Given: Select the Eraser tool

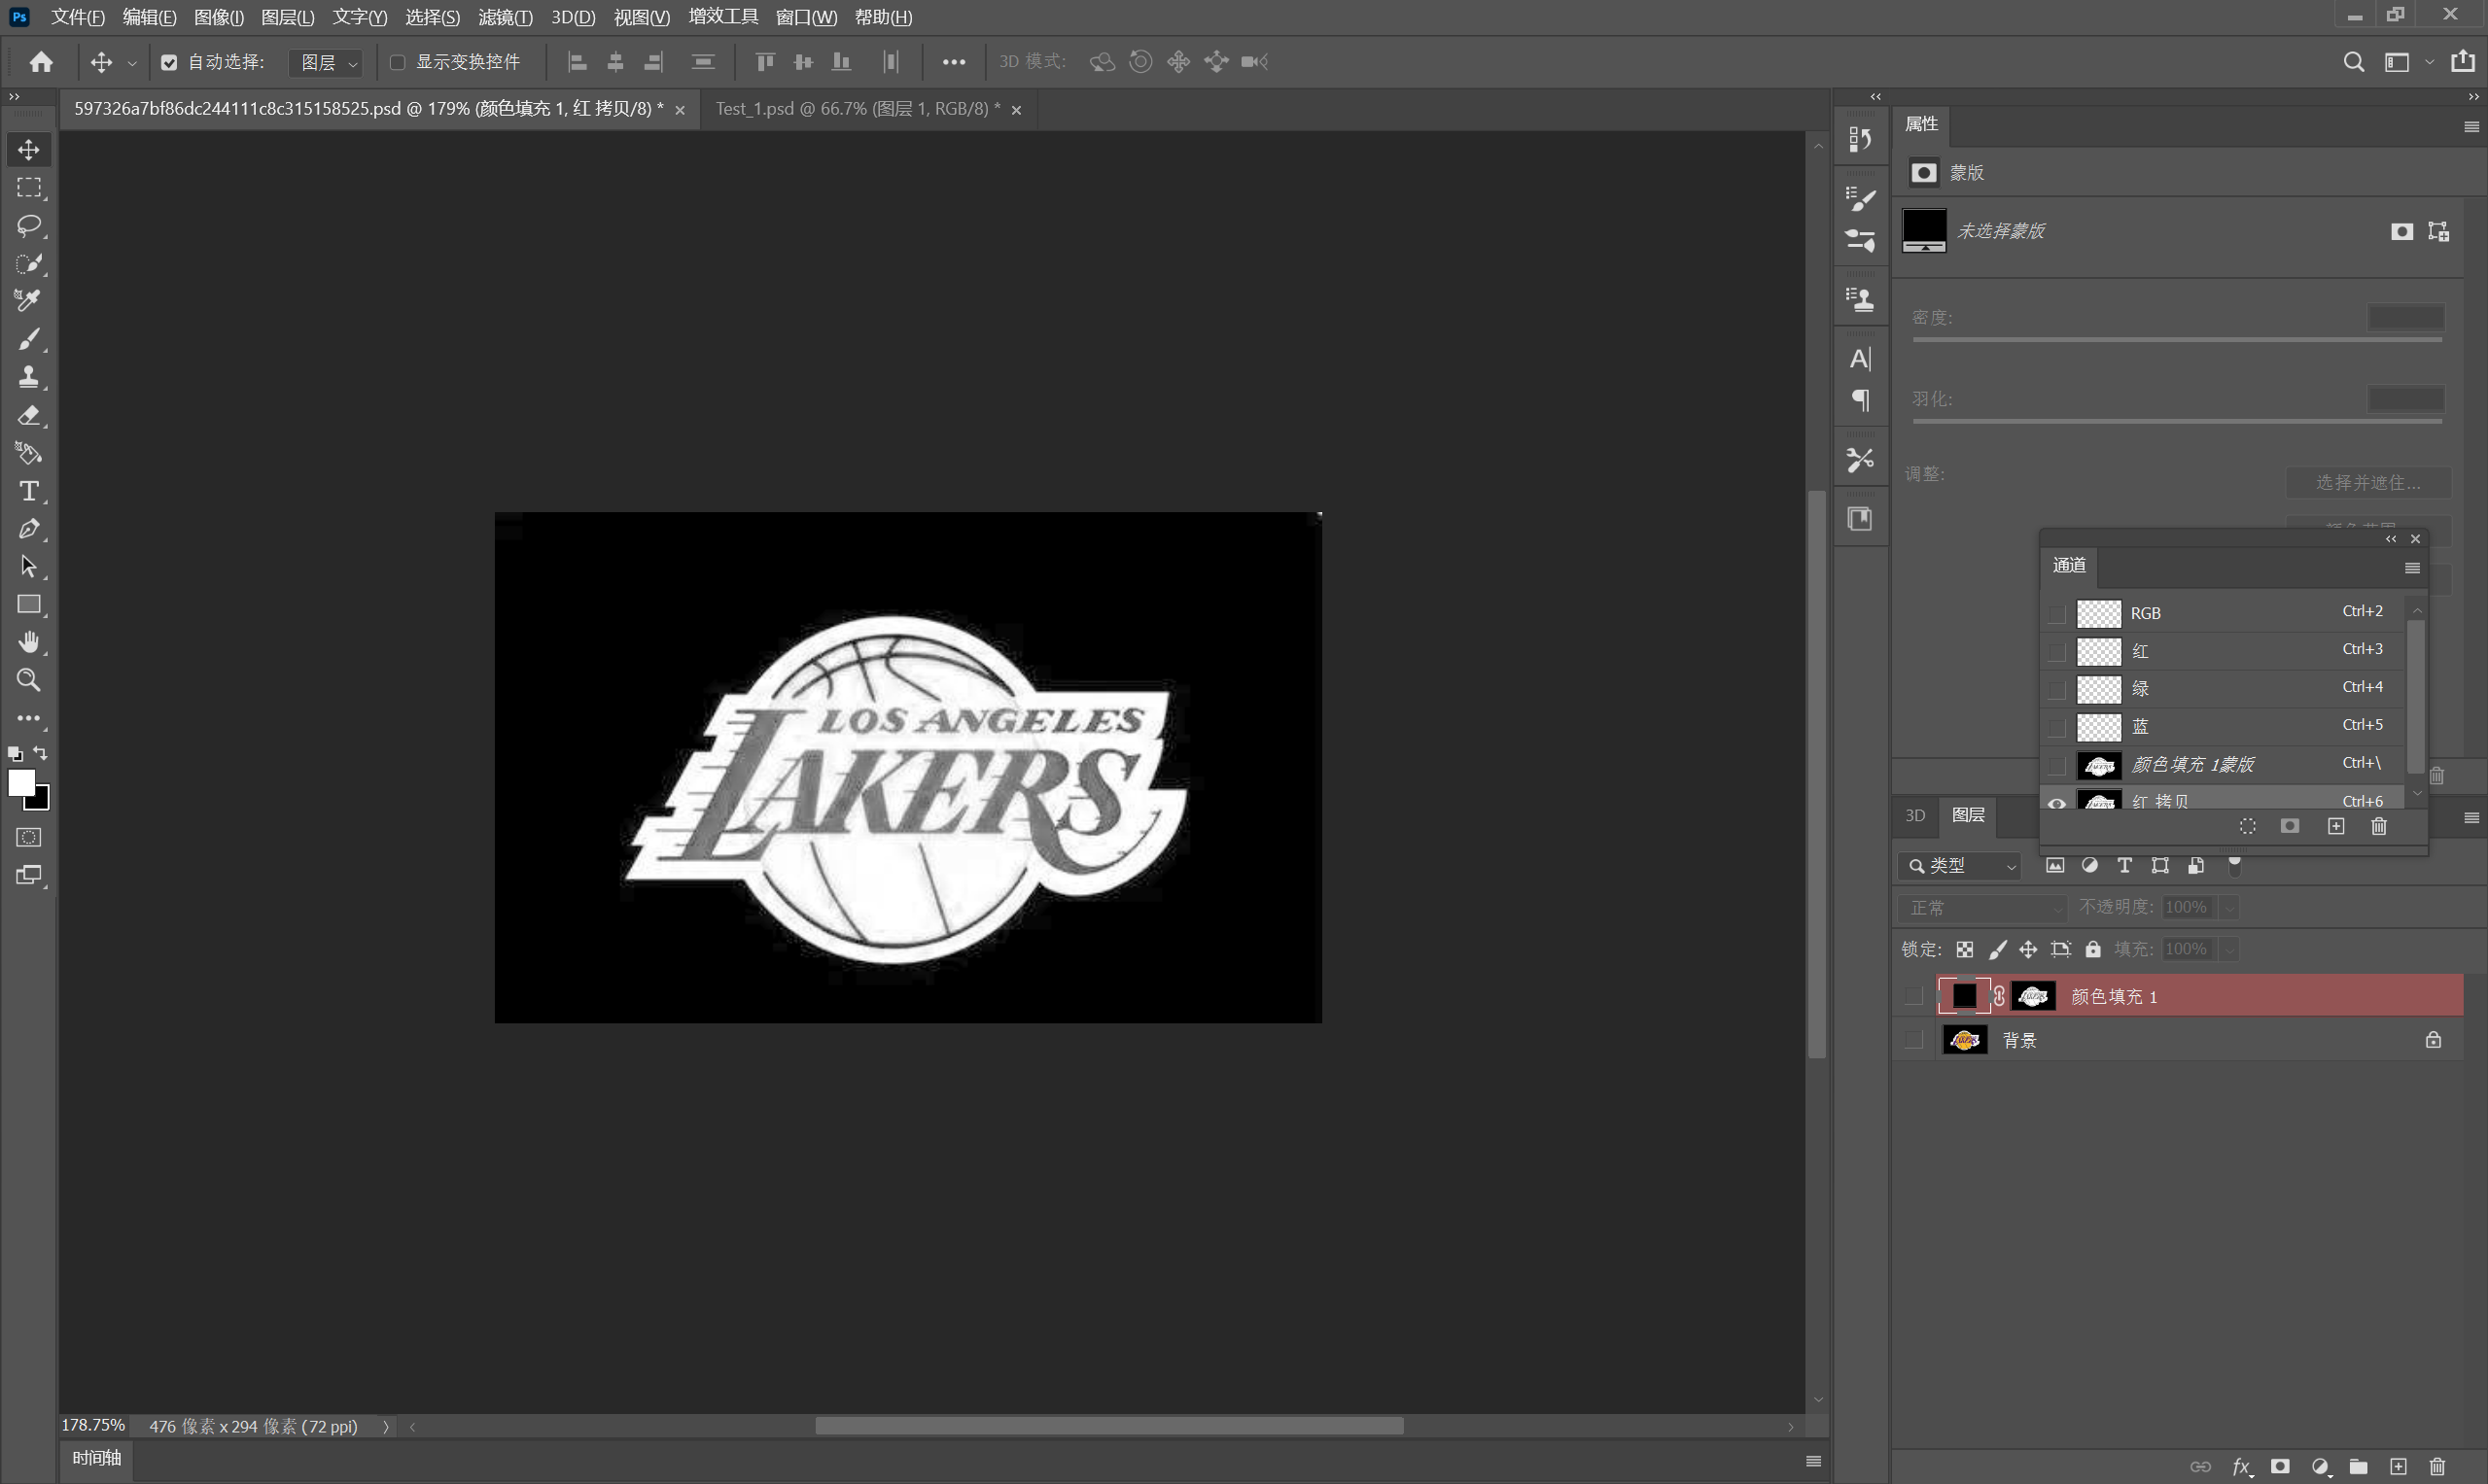Looking at the screenshot, I should (29, 415).
